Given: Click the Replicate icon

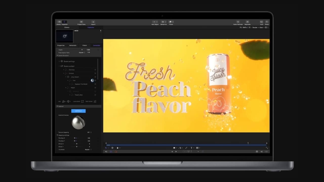Looking at the screenshot, I should click(x=247, y=22).
